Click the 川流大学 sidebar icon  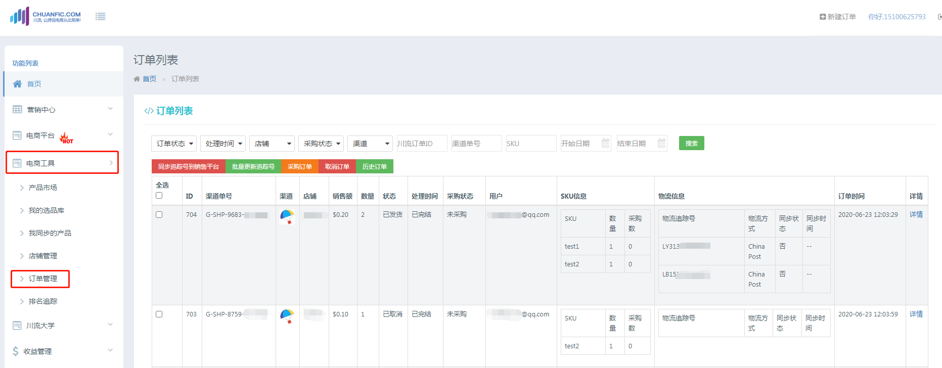click(17, 326)
